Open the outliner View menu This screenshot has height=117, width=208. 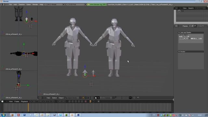[185, 8]
